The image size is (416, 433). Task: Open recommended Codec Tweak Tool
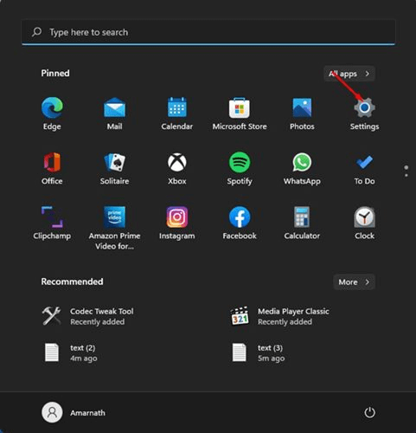pyautogui.click(x=88, y=316)
